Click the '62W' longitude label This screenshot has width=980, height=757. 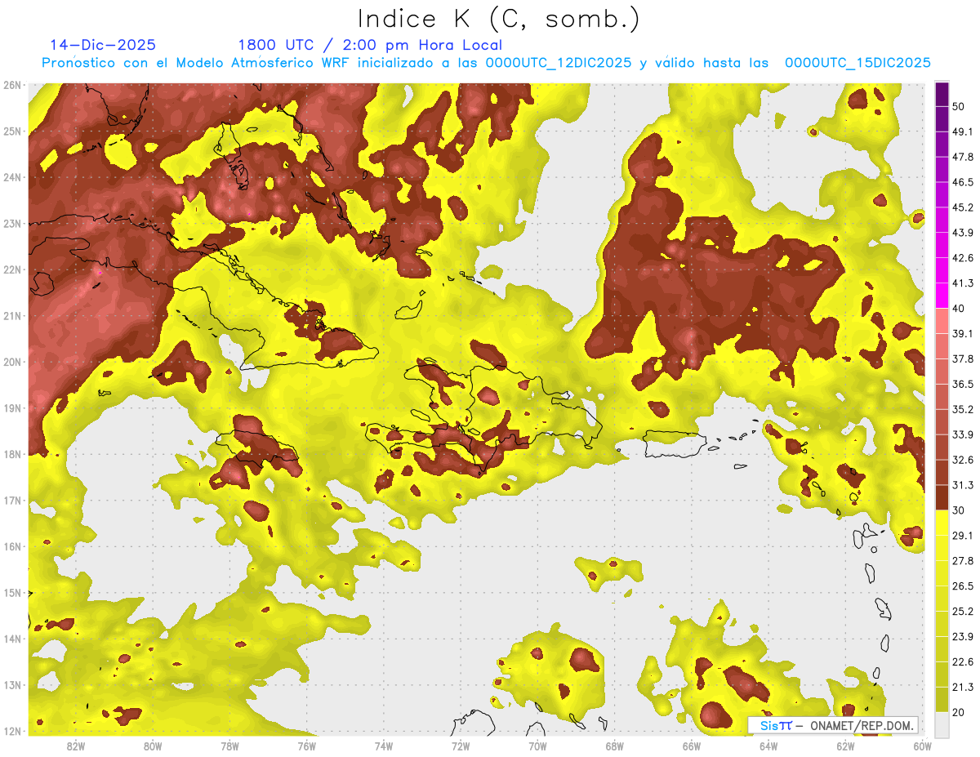coord(846,746)
